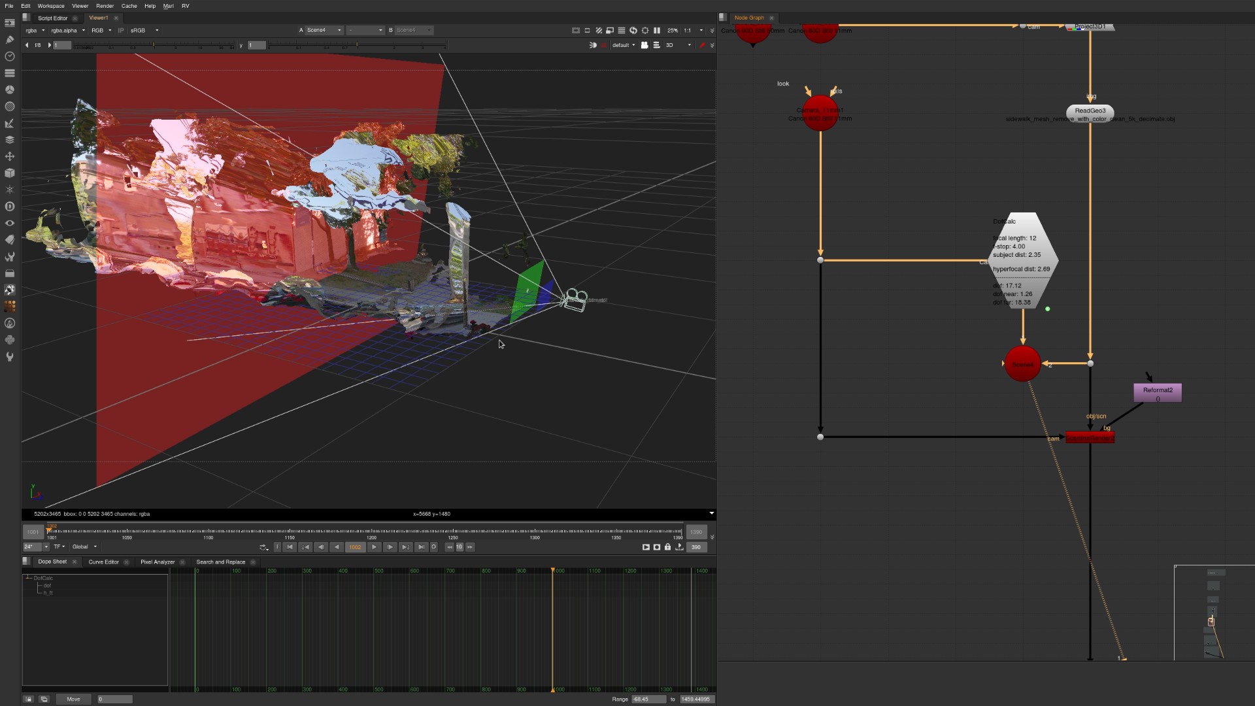The height and width of the screenshot is (706, 1255).
Task: Expand the rgba channel layer dropdown
Action: pos(35,30)
